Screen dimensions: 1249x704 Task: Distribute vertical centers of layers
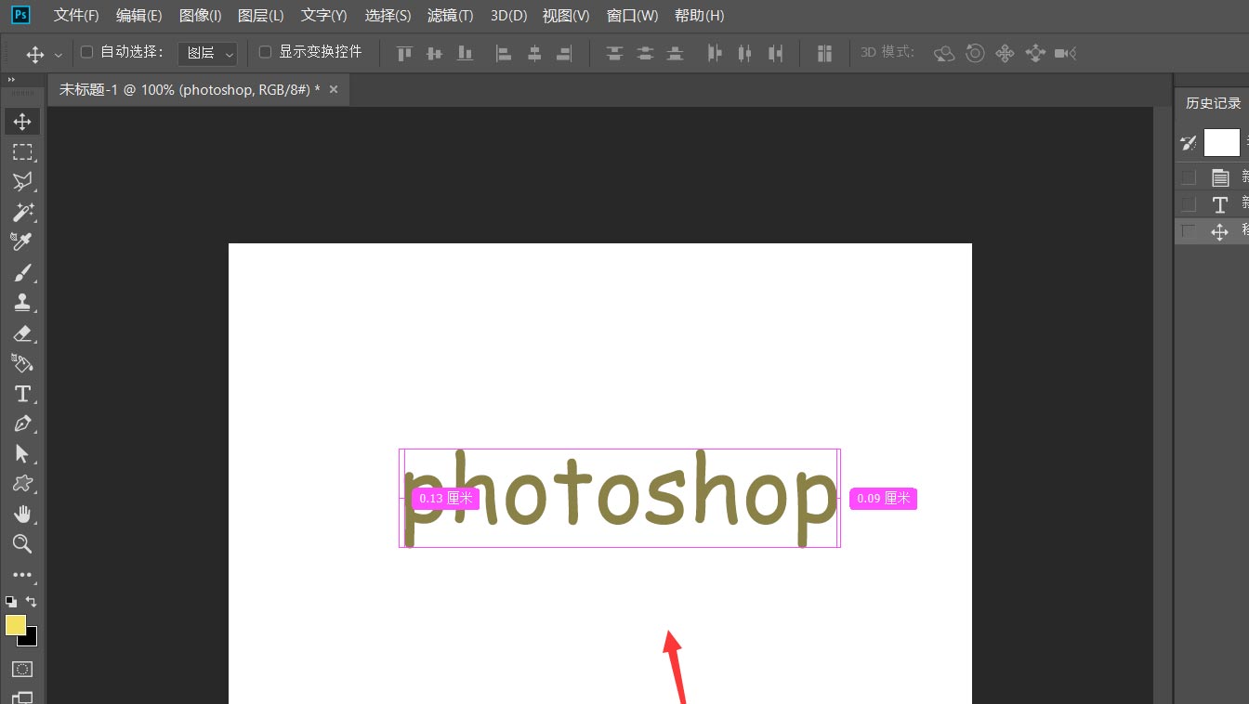tap(645, 54)
